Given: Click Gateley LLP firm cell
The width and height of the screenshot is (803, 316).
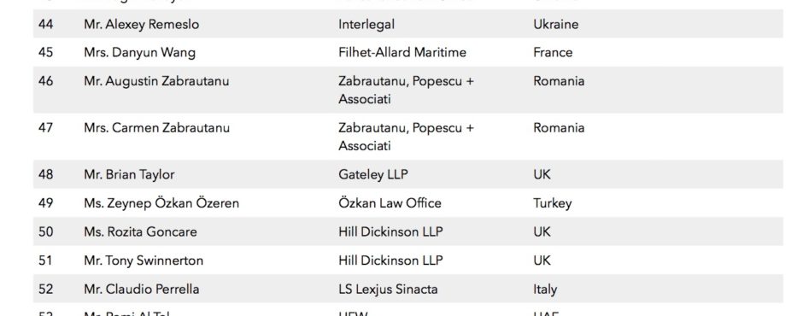Looking at the screenshot, I should click(x=372, y=174).
